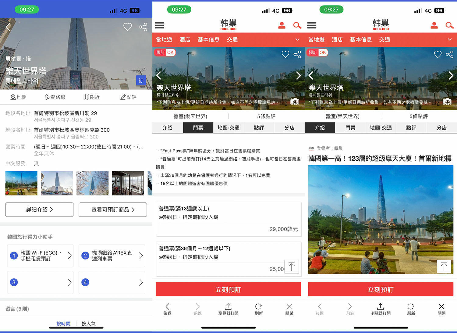Sort comments by 按時間
The width and height of the screenshot is (457, 333).
click(x=63, y=324)
